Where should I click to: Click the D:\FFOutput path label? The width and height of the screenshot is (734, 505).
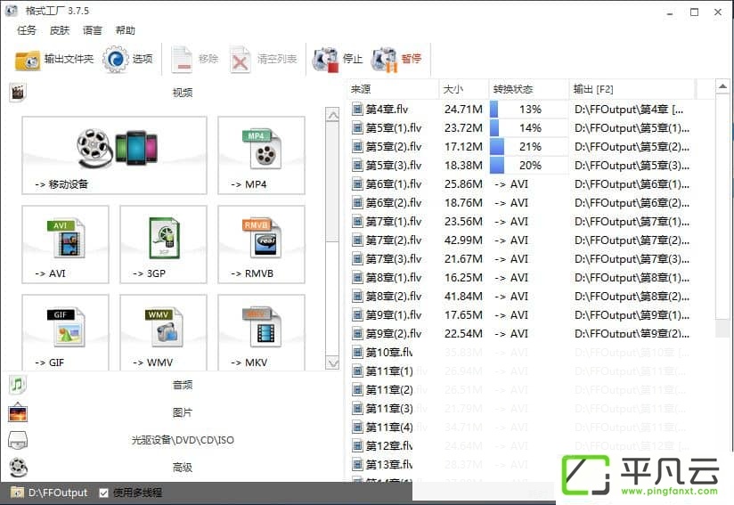pyautogui.click(x=58, y=493)
